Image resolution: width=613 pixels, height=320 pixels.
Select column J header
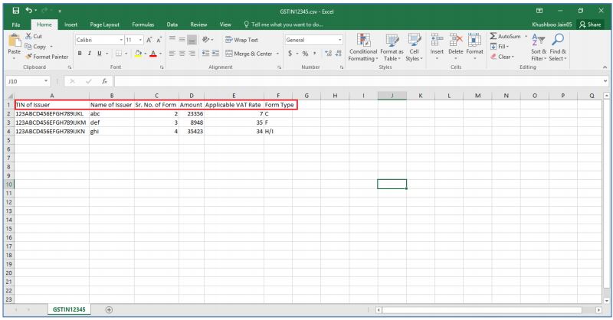pyautogui.click(x=392, y=96)
